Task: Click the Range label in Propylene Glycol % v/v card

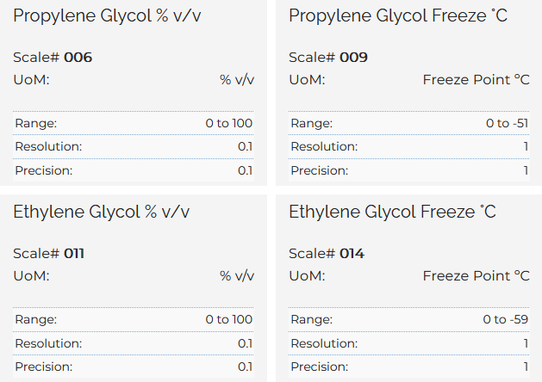Action: pos(35,123)
